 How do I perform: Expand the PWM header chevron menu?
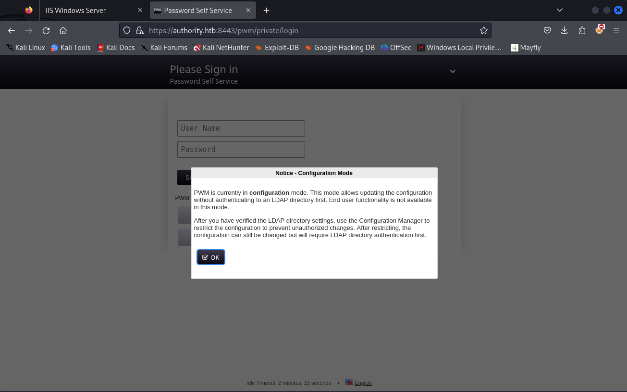[x=452, y=71]
